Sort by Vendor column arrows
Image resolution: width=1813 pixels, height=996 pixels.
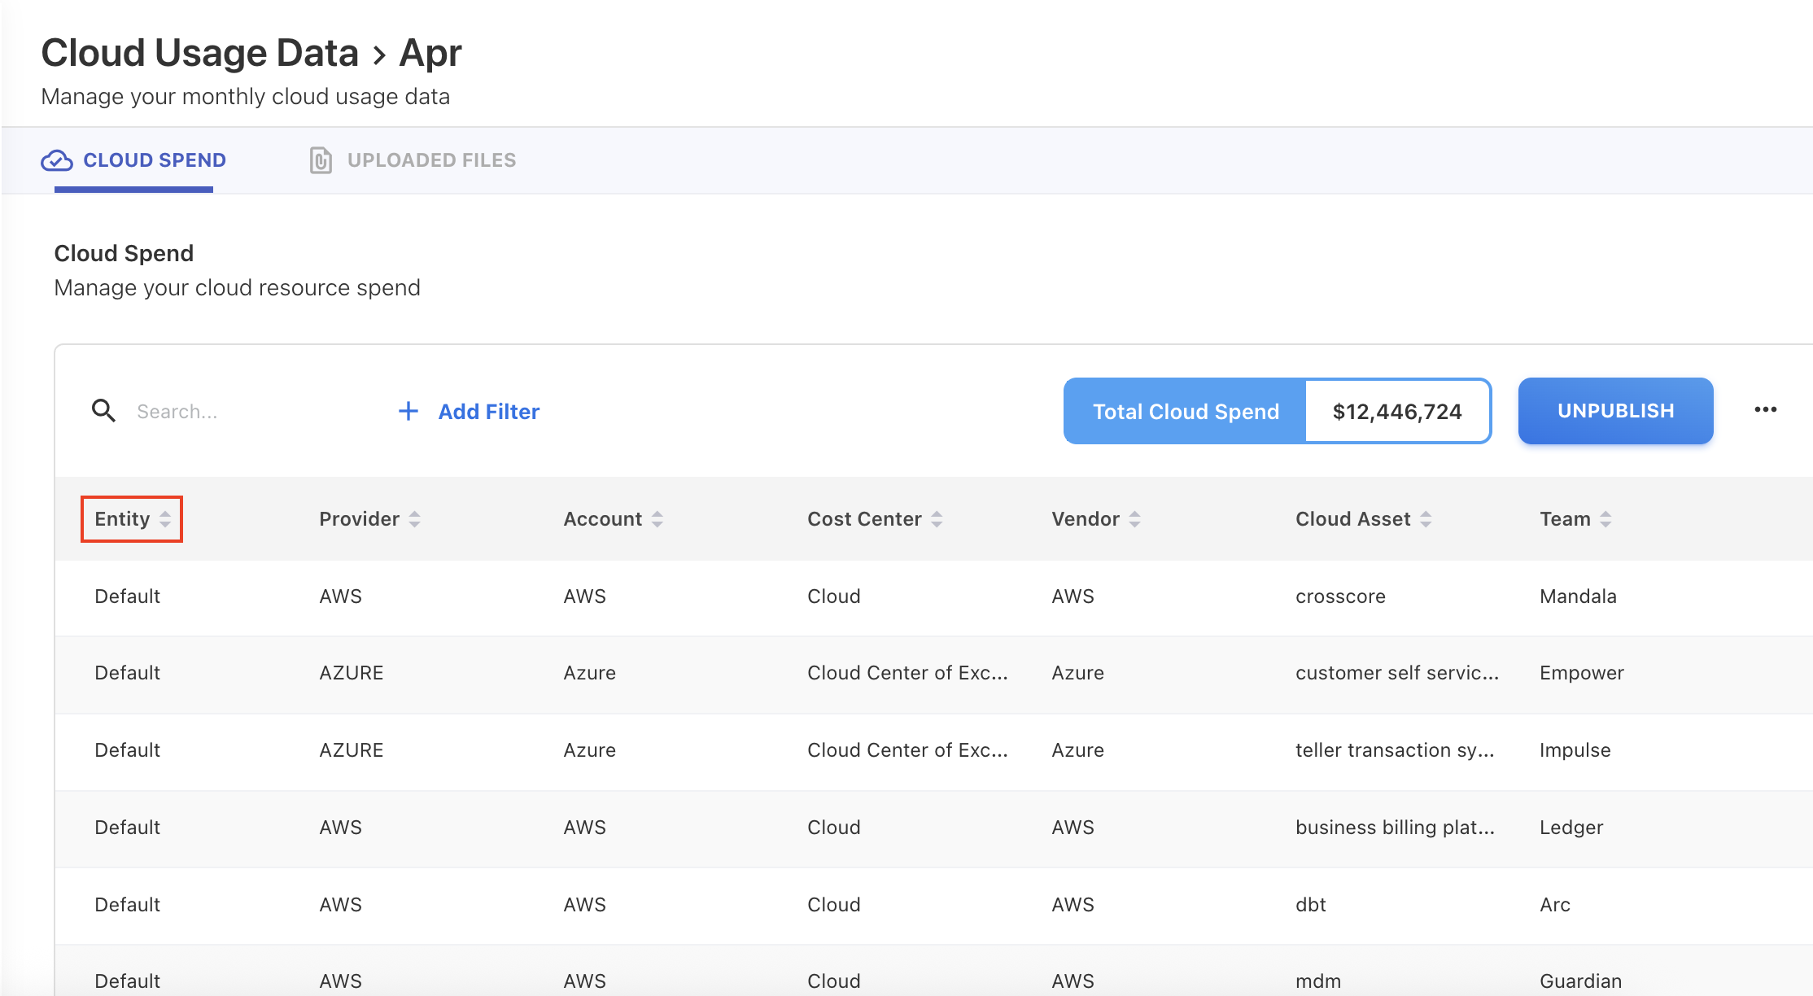click(x=1135, y=519)
